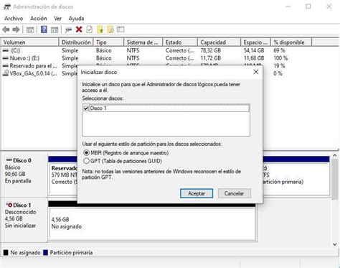Click the yellow folder with magnifier icon
The height and width of the screenshot is (268, 340).
(110, 29)
